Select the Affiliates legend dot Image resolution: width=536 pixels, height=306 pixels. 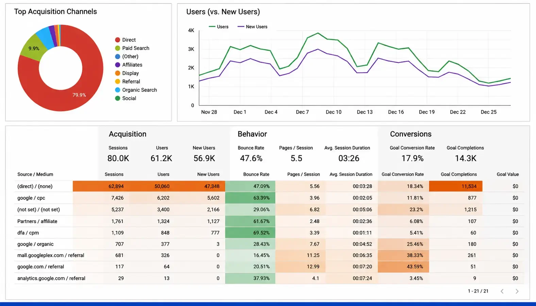point(118,65)
